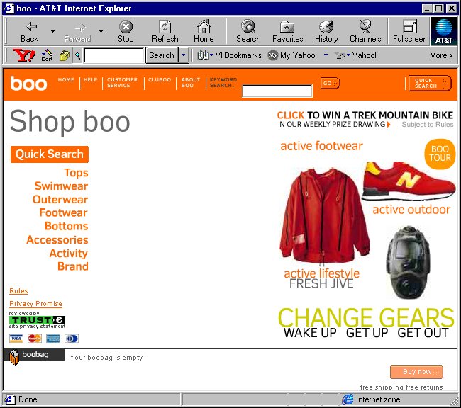Click the gas mask product image

pyautogui.click(x=408, y=262)
